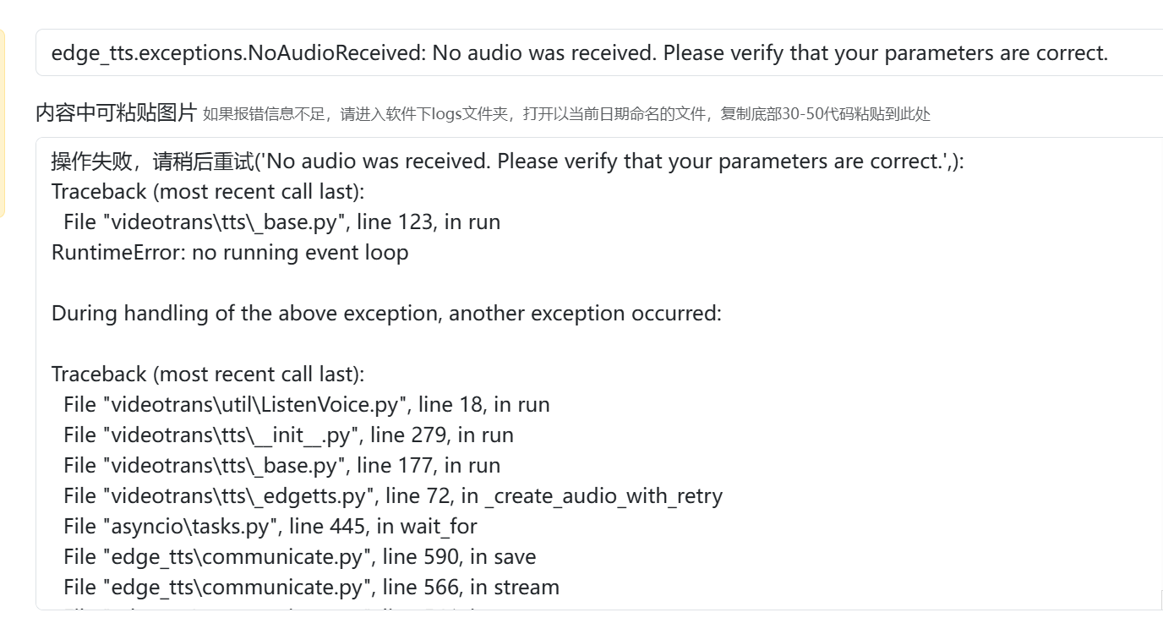Click the 'asyncio\tasks.py line 445' entry
This screenshot has width=1163, height=618.
(x=270, y=527)
